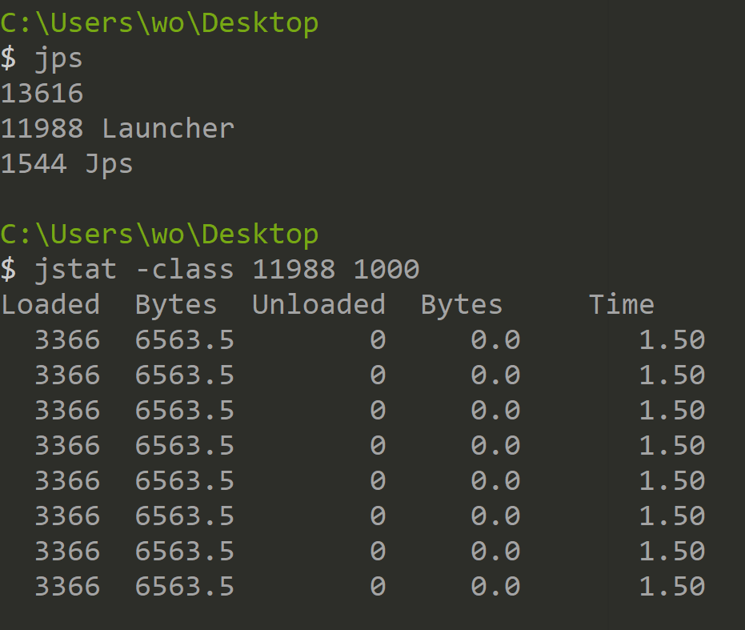
Task: Select 6563.5 in the last data row
Action: pyautogui.click(x=184, y=587)
